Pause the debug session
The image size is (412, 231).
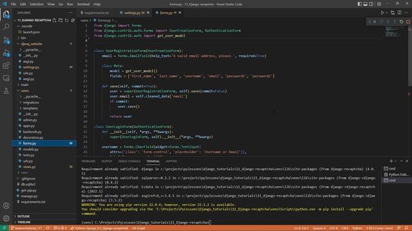click(375, 22)
